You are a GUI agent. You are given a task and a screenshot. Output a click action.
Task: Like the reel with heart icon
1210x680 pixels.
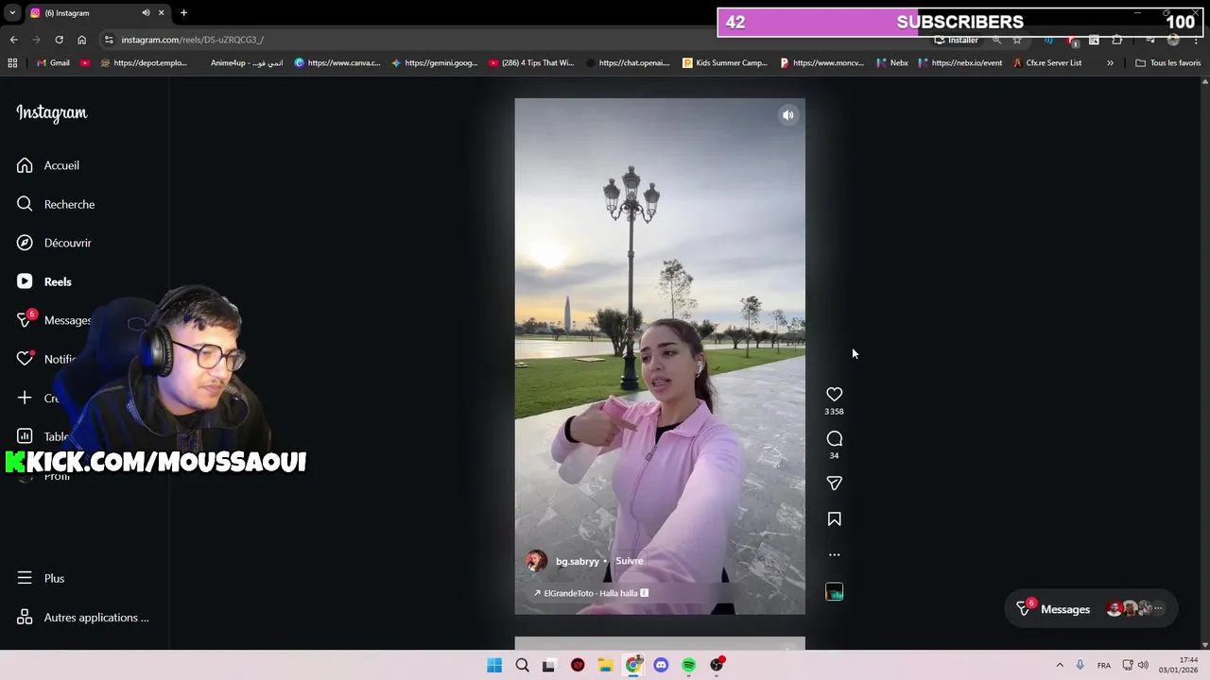834,394
